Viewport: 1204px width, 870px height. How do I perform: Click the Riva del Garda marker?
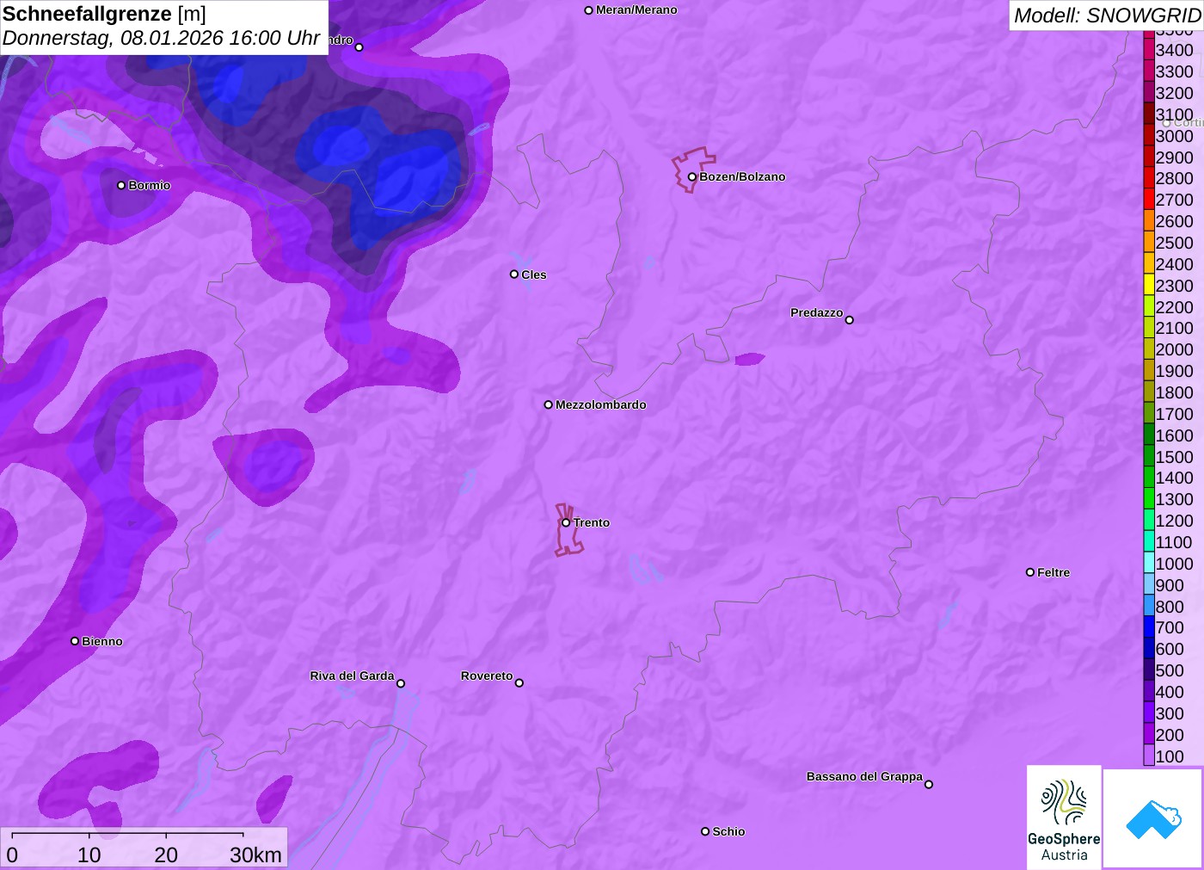tap(401, 683)
